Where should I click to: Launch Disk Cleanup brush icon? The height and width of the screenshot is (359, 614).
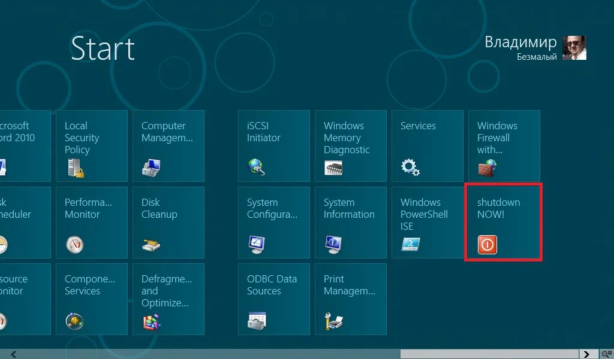151,245
